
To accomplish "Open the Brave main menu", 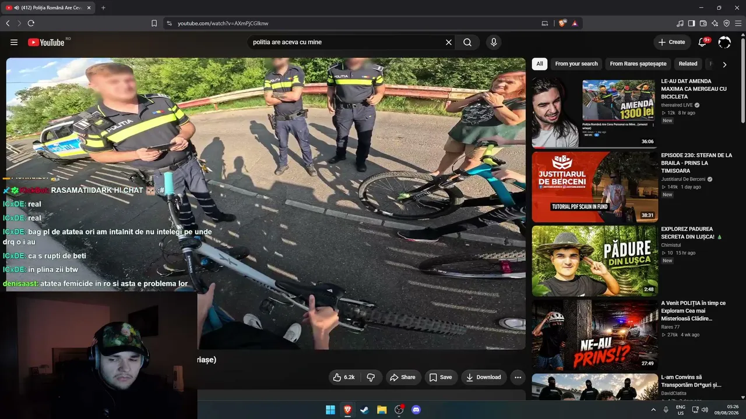I will pos(738,23).
